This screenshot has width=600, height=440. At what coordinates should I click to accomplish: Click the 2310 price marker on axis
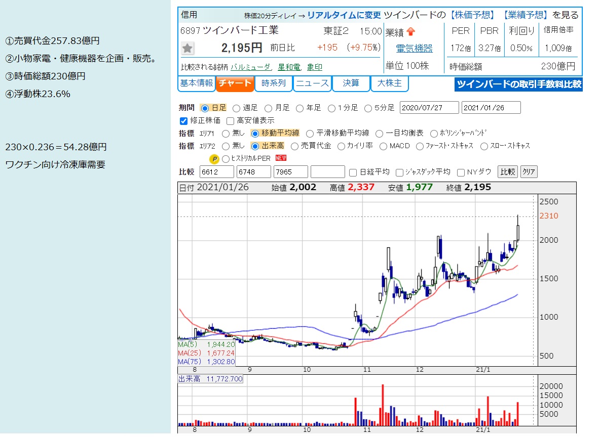tap(549, 216)
